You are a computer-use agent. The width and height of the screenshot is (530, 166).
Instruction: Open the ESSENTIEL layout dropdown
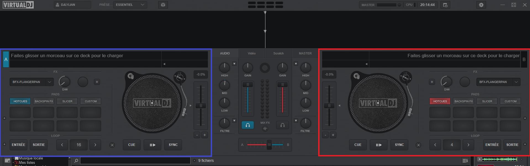pos(130,5)
